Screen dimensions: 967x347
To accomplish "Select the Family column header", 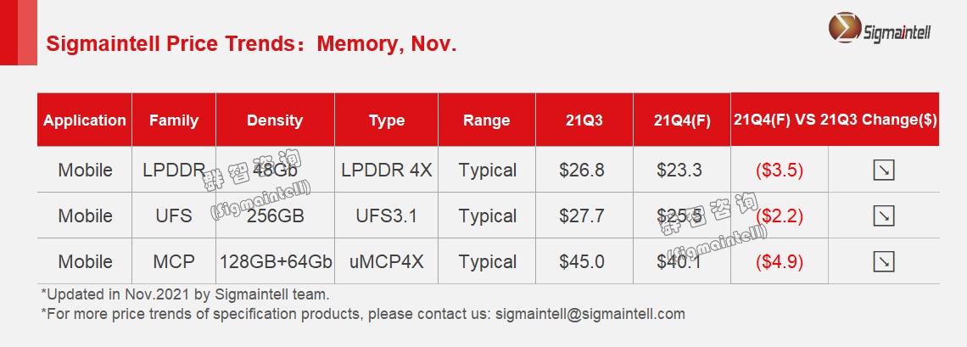I will pyautogui.click(x=174, y=120).
